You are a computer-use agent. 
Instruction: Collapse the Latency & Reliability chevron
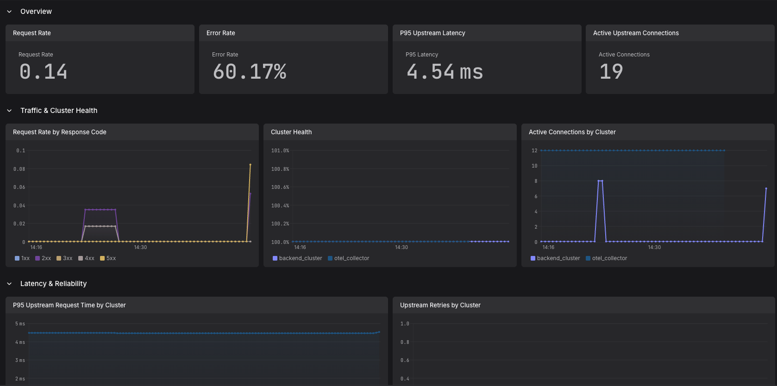[9, 284]
